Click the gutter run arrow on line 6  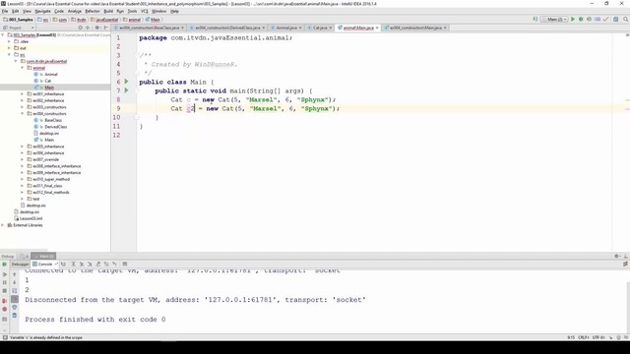tap(127, 82)
